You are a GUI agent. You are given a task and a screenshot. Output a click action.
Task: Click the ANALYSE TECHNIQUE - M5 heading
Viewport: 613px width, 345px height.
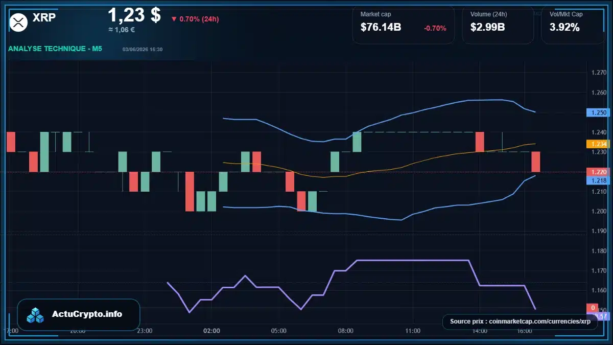(x=55, y=49)
